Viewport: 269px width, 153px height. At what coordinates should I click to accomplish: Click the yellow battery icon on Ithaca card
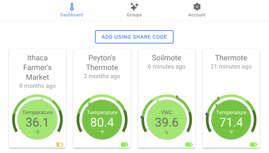(x=60, y=145)
